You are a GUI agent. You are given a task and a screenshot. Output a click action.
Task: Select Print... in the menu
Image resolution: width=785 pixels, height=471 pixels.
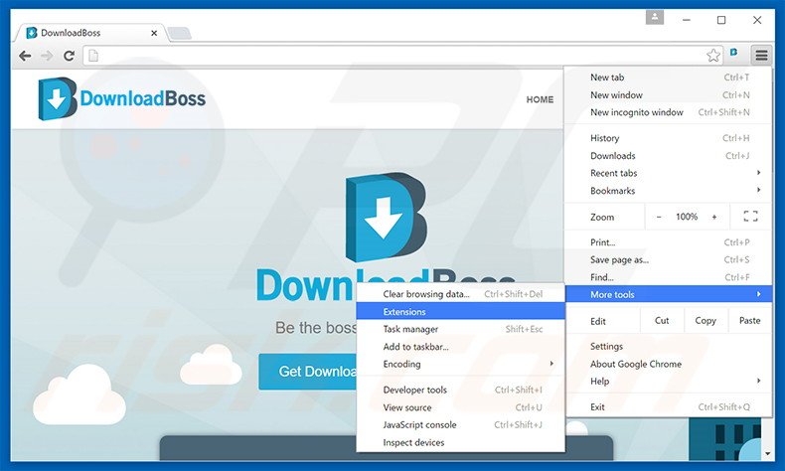coord(669,242)
